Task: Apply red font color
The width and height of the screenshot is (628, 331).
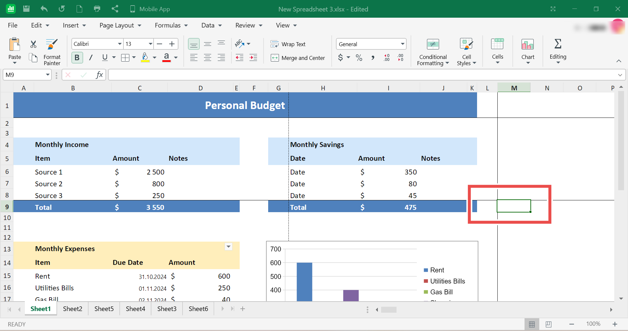Action: [166, 58]
